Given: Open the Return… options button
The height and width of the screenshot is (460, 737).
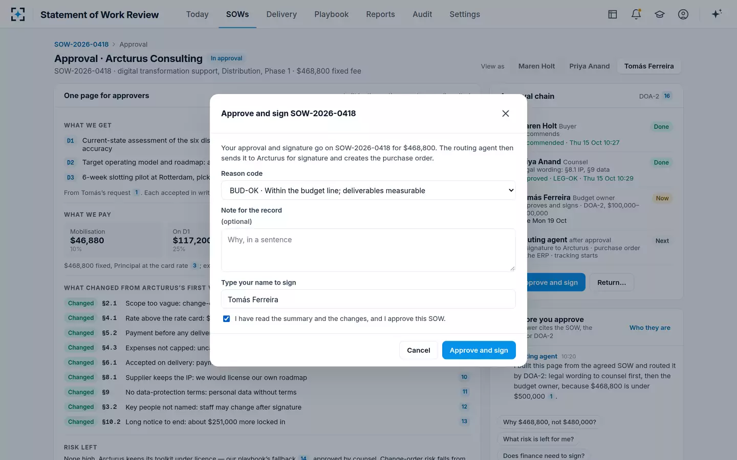Looking at the screenshot, I should tap(612, 283).
